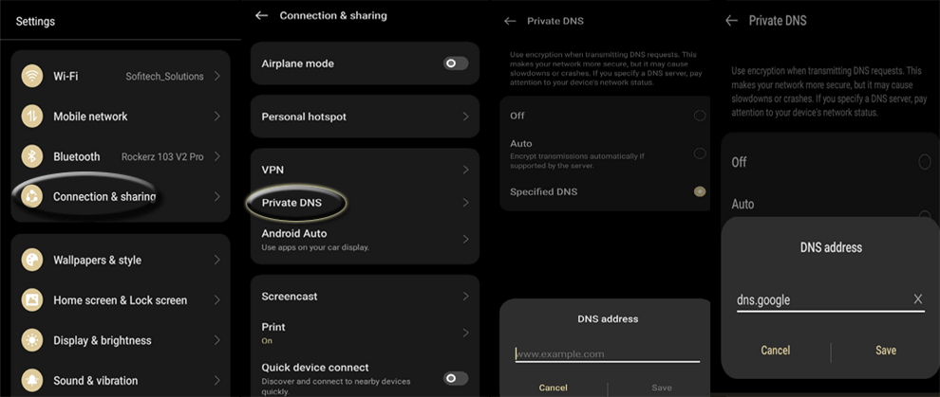Image resolution: width=940 pixels, height=397 pixels.
Task: Toggle the Airplane mode switch
Action: point(456,63)
